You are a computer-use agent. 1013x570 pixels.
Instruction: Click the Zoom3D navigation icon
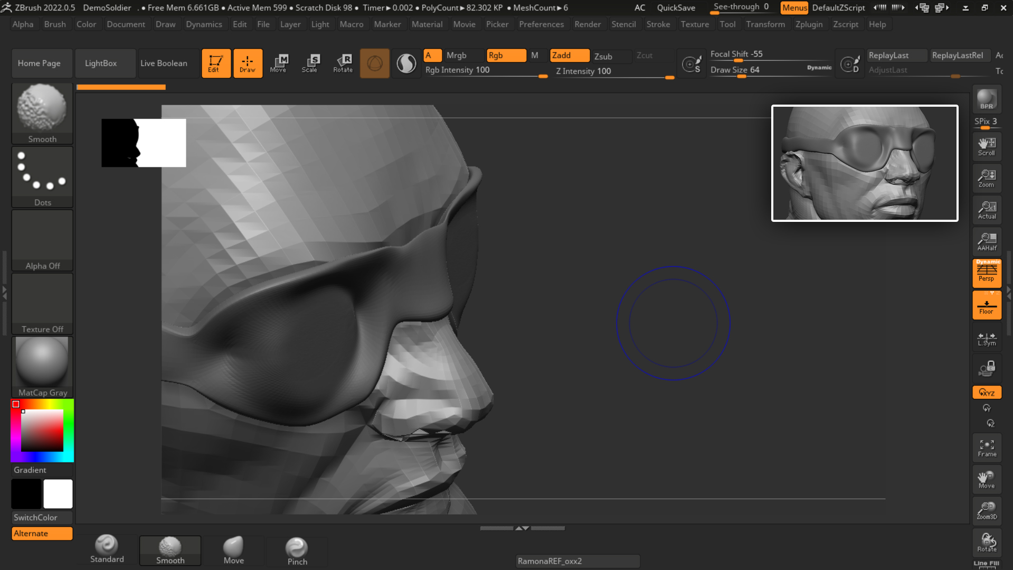(986, 511)
